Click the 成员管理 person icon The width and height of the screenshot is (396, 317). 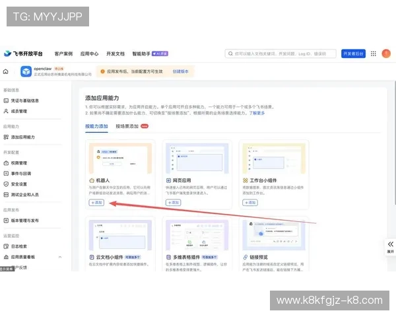pyautogui.click(x=6, y=111)
